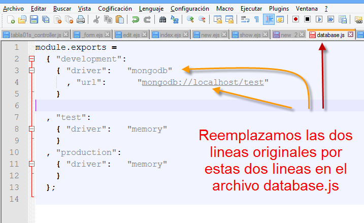This screenshot has height=223, width=364.
Task: Open the Editar menu
Action: 39,9
